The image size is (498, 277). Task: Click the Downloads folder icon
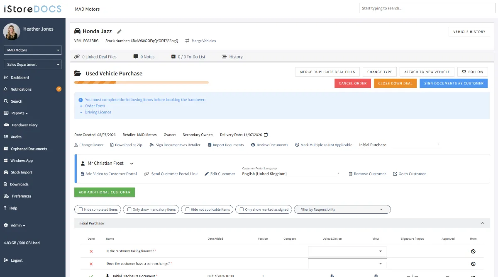pos(6,184)
